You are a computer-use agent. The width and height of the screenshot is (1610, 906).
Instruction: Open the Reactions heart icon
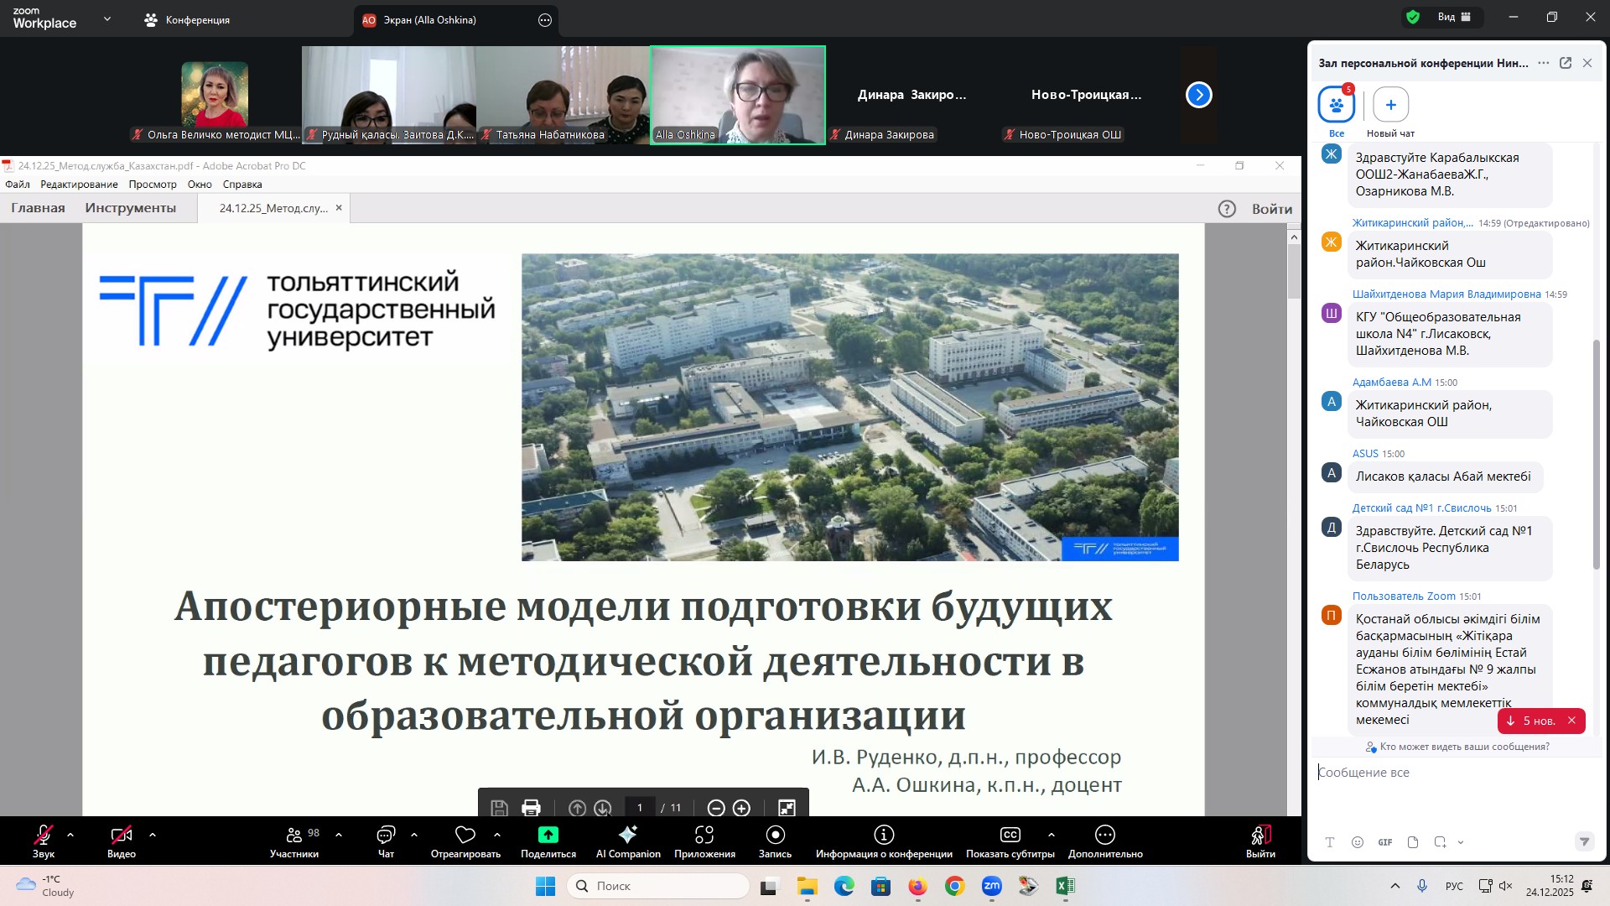point(465,835)
